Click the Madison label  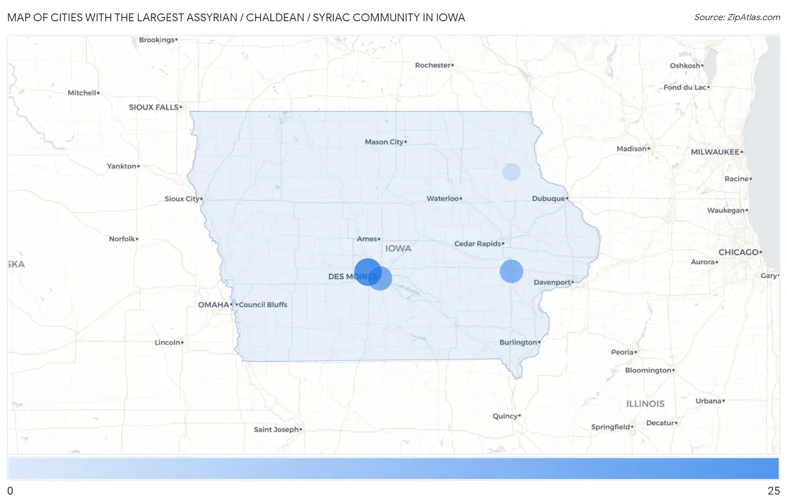(x=631, y=148)
